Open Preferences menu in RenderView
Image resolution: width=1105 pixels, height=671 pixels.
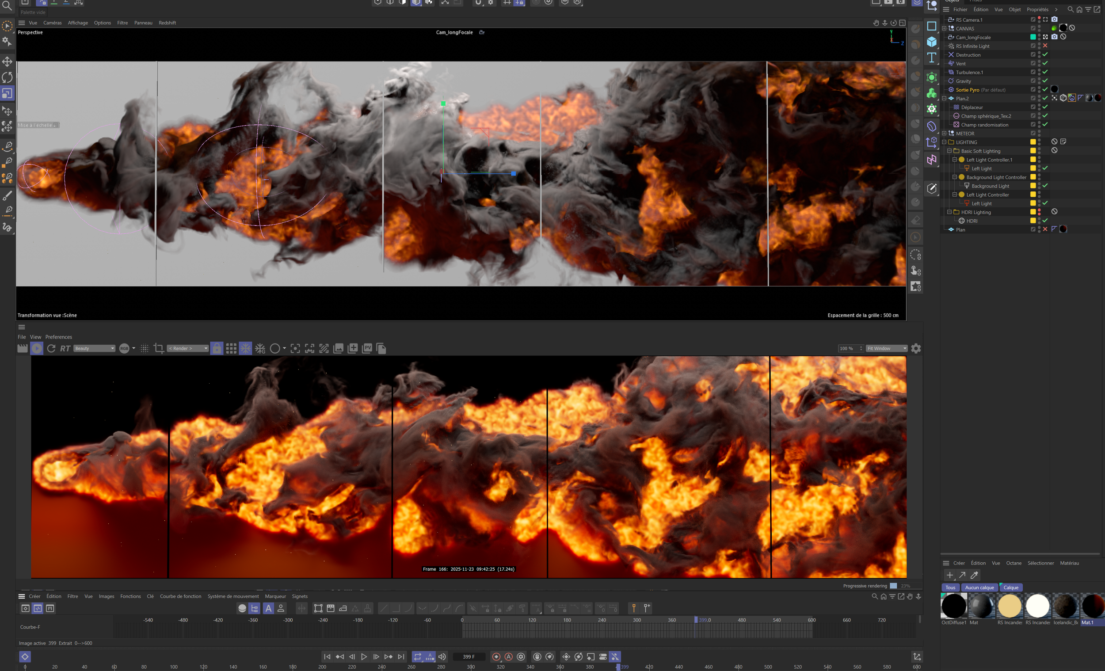point(58,337)
